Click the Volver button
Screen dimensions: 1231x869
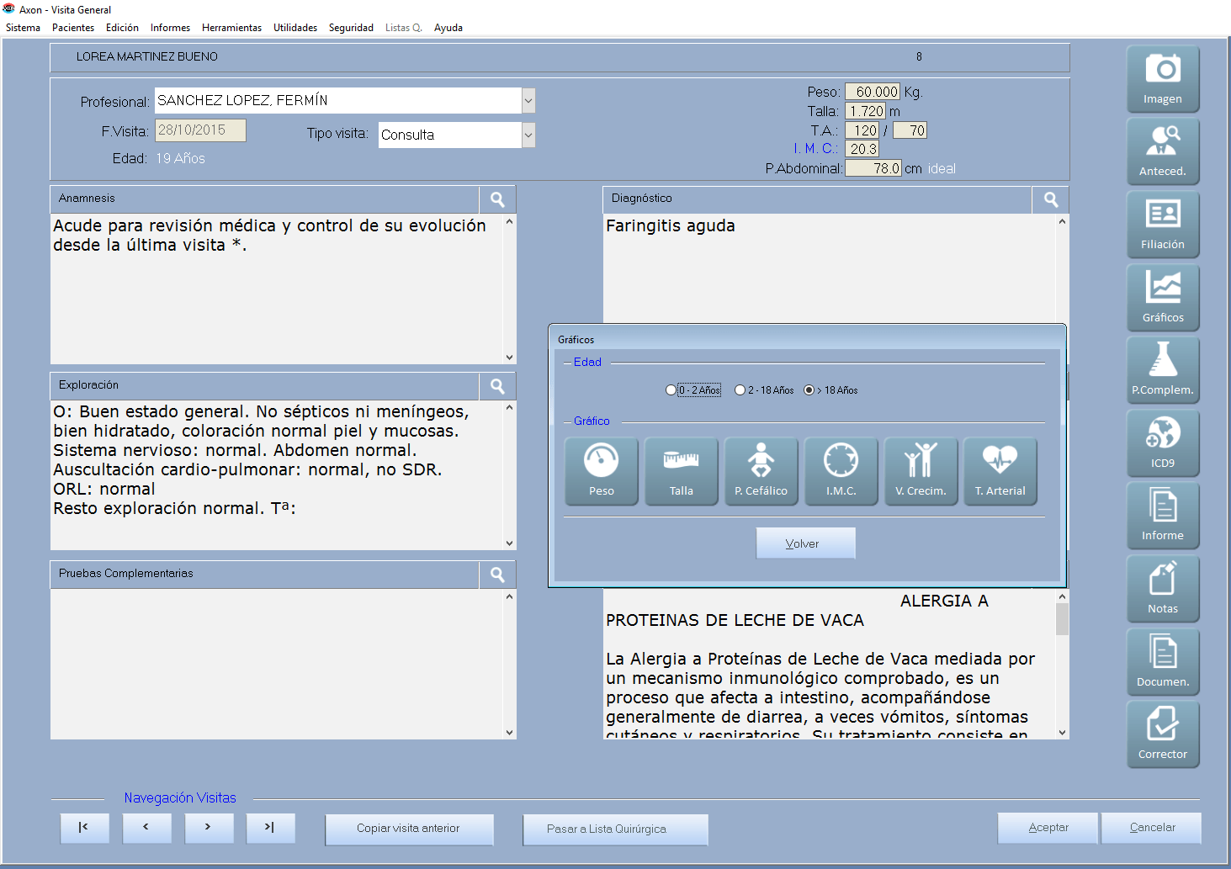(x=805, y=543)
